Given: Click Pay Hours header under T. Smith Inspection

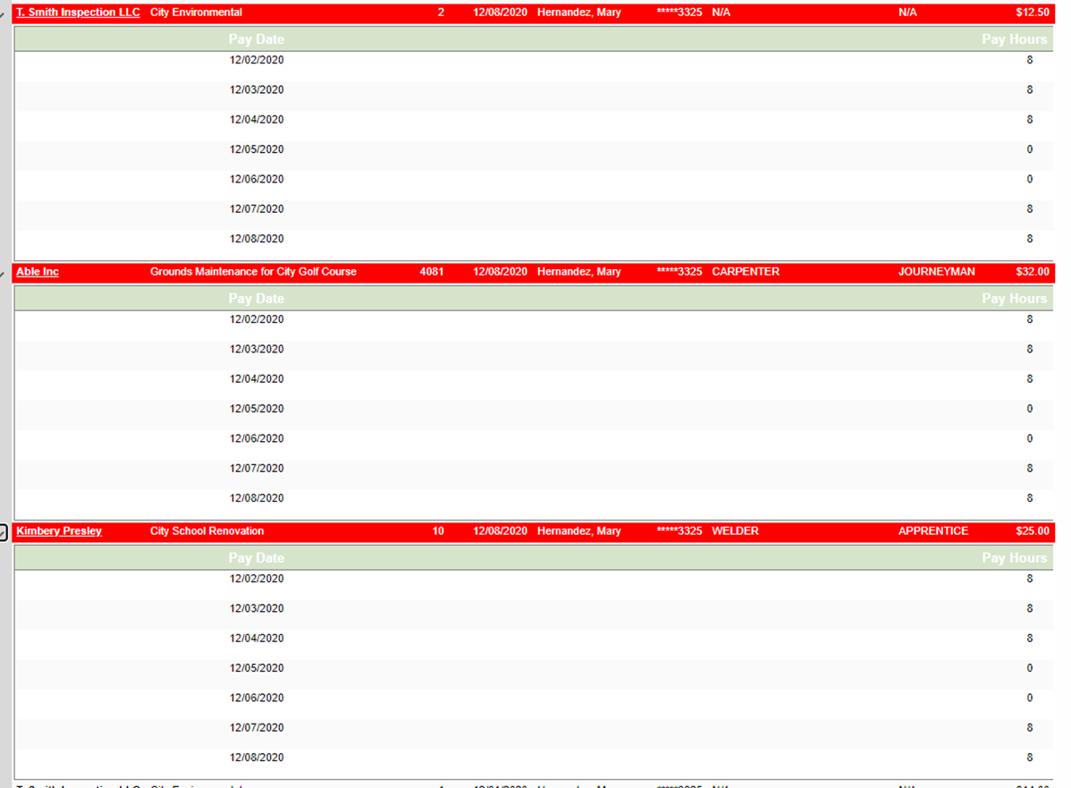Looking at the screenshot, I should click(1014, 39).
